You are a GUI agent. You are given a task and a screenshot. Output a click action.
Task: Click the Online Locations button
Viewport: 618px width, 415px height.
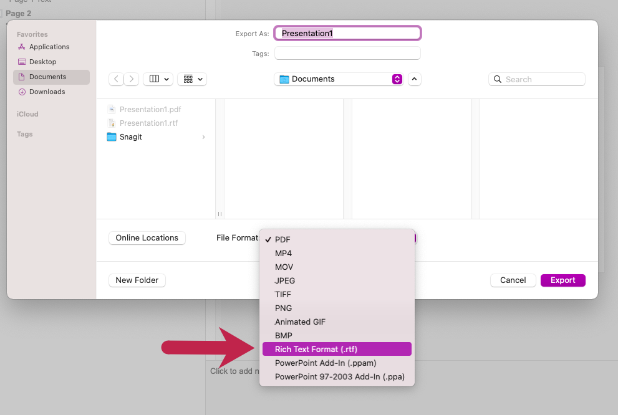(147, 237)
